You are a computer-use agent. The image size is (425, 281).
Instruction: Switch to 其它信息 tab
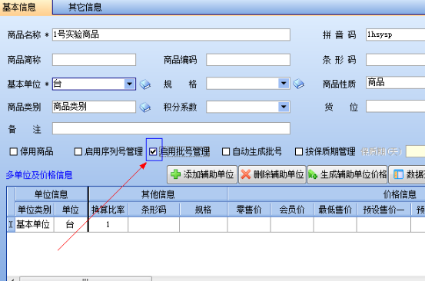(85, 7)
